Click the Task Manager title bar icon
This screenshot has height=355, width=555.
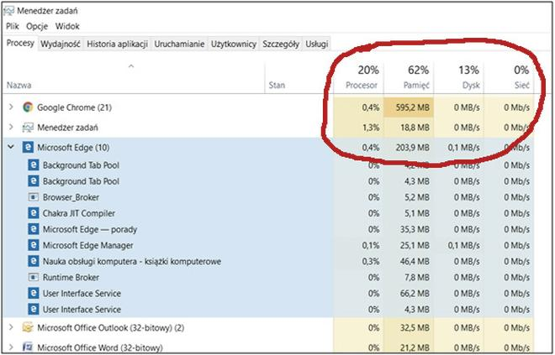[x=8, y=11]
